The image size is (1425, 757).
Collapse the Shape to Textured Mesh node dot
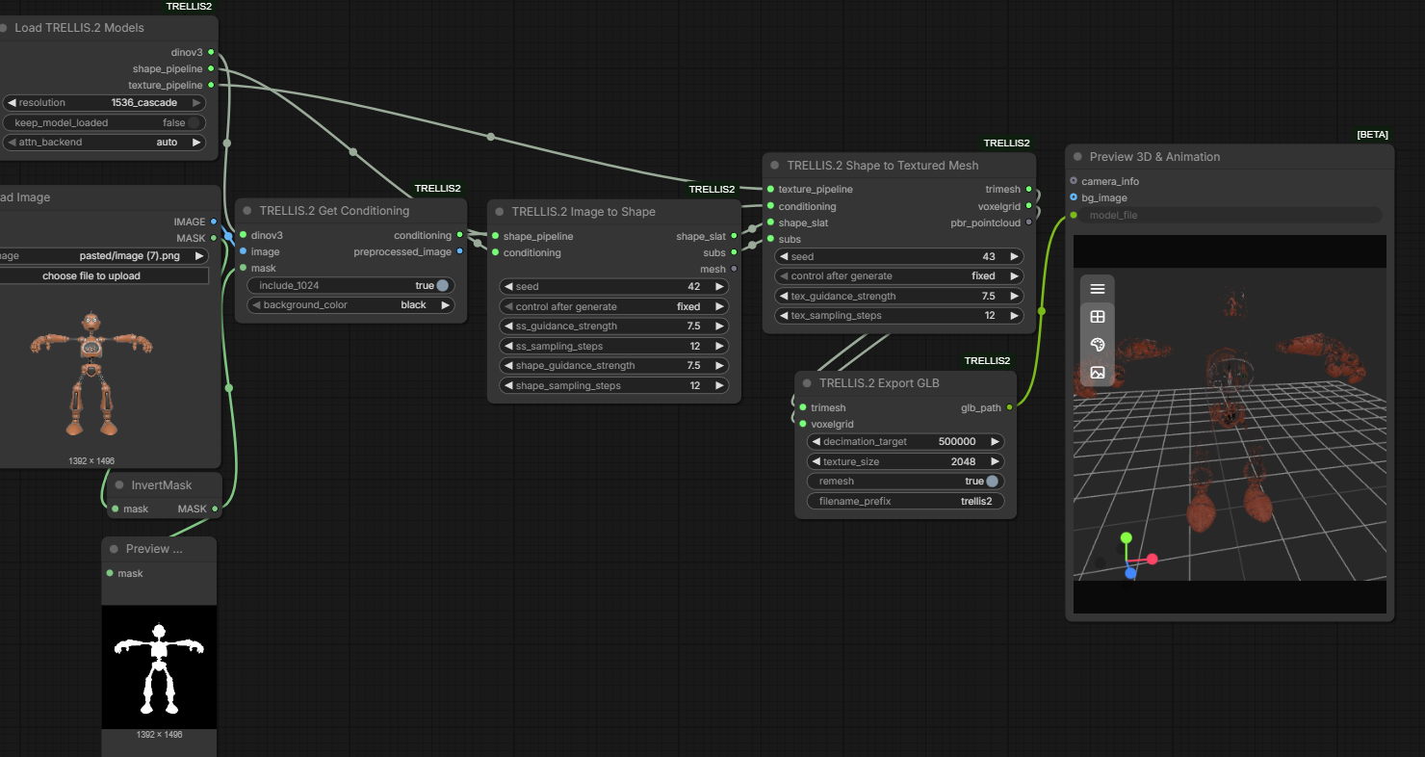[x=775, y=166]
